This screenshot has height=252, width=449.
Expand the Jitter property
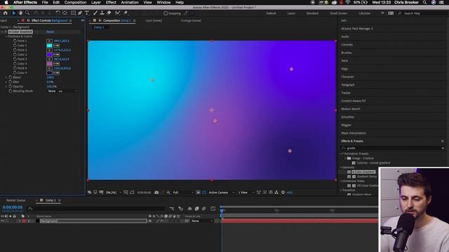6,82
